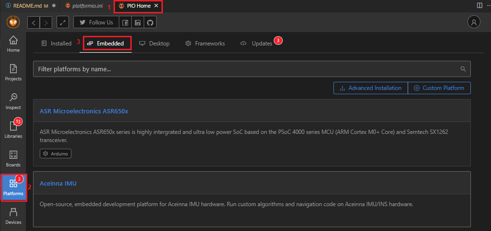This screenshot has height=231, width=491.
Task: Open the GitHub icon link
Action: pos(150,22)
